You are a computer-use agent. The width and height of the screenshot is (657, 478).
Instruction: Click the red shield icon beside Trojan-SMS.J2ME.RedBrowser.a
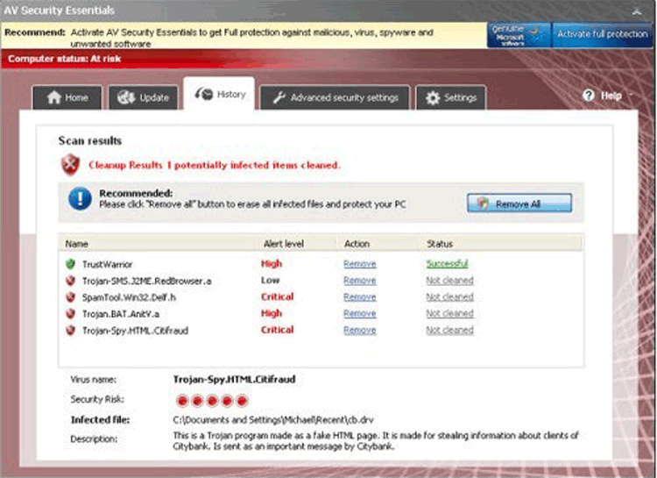point(70,281)
